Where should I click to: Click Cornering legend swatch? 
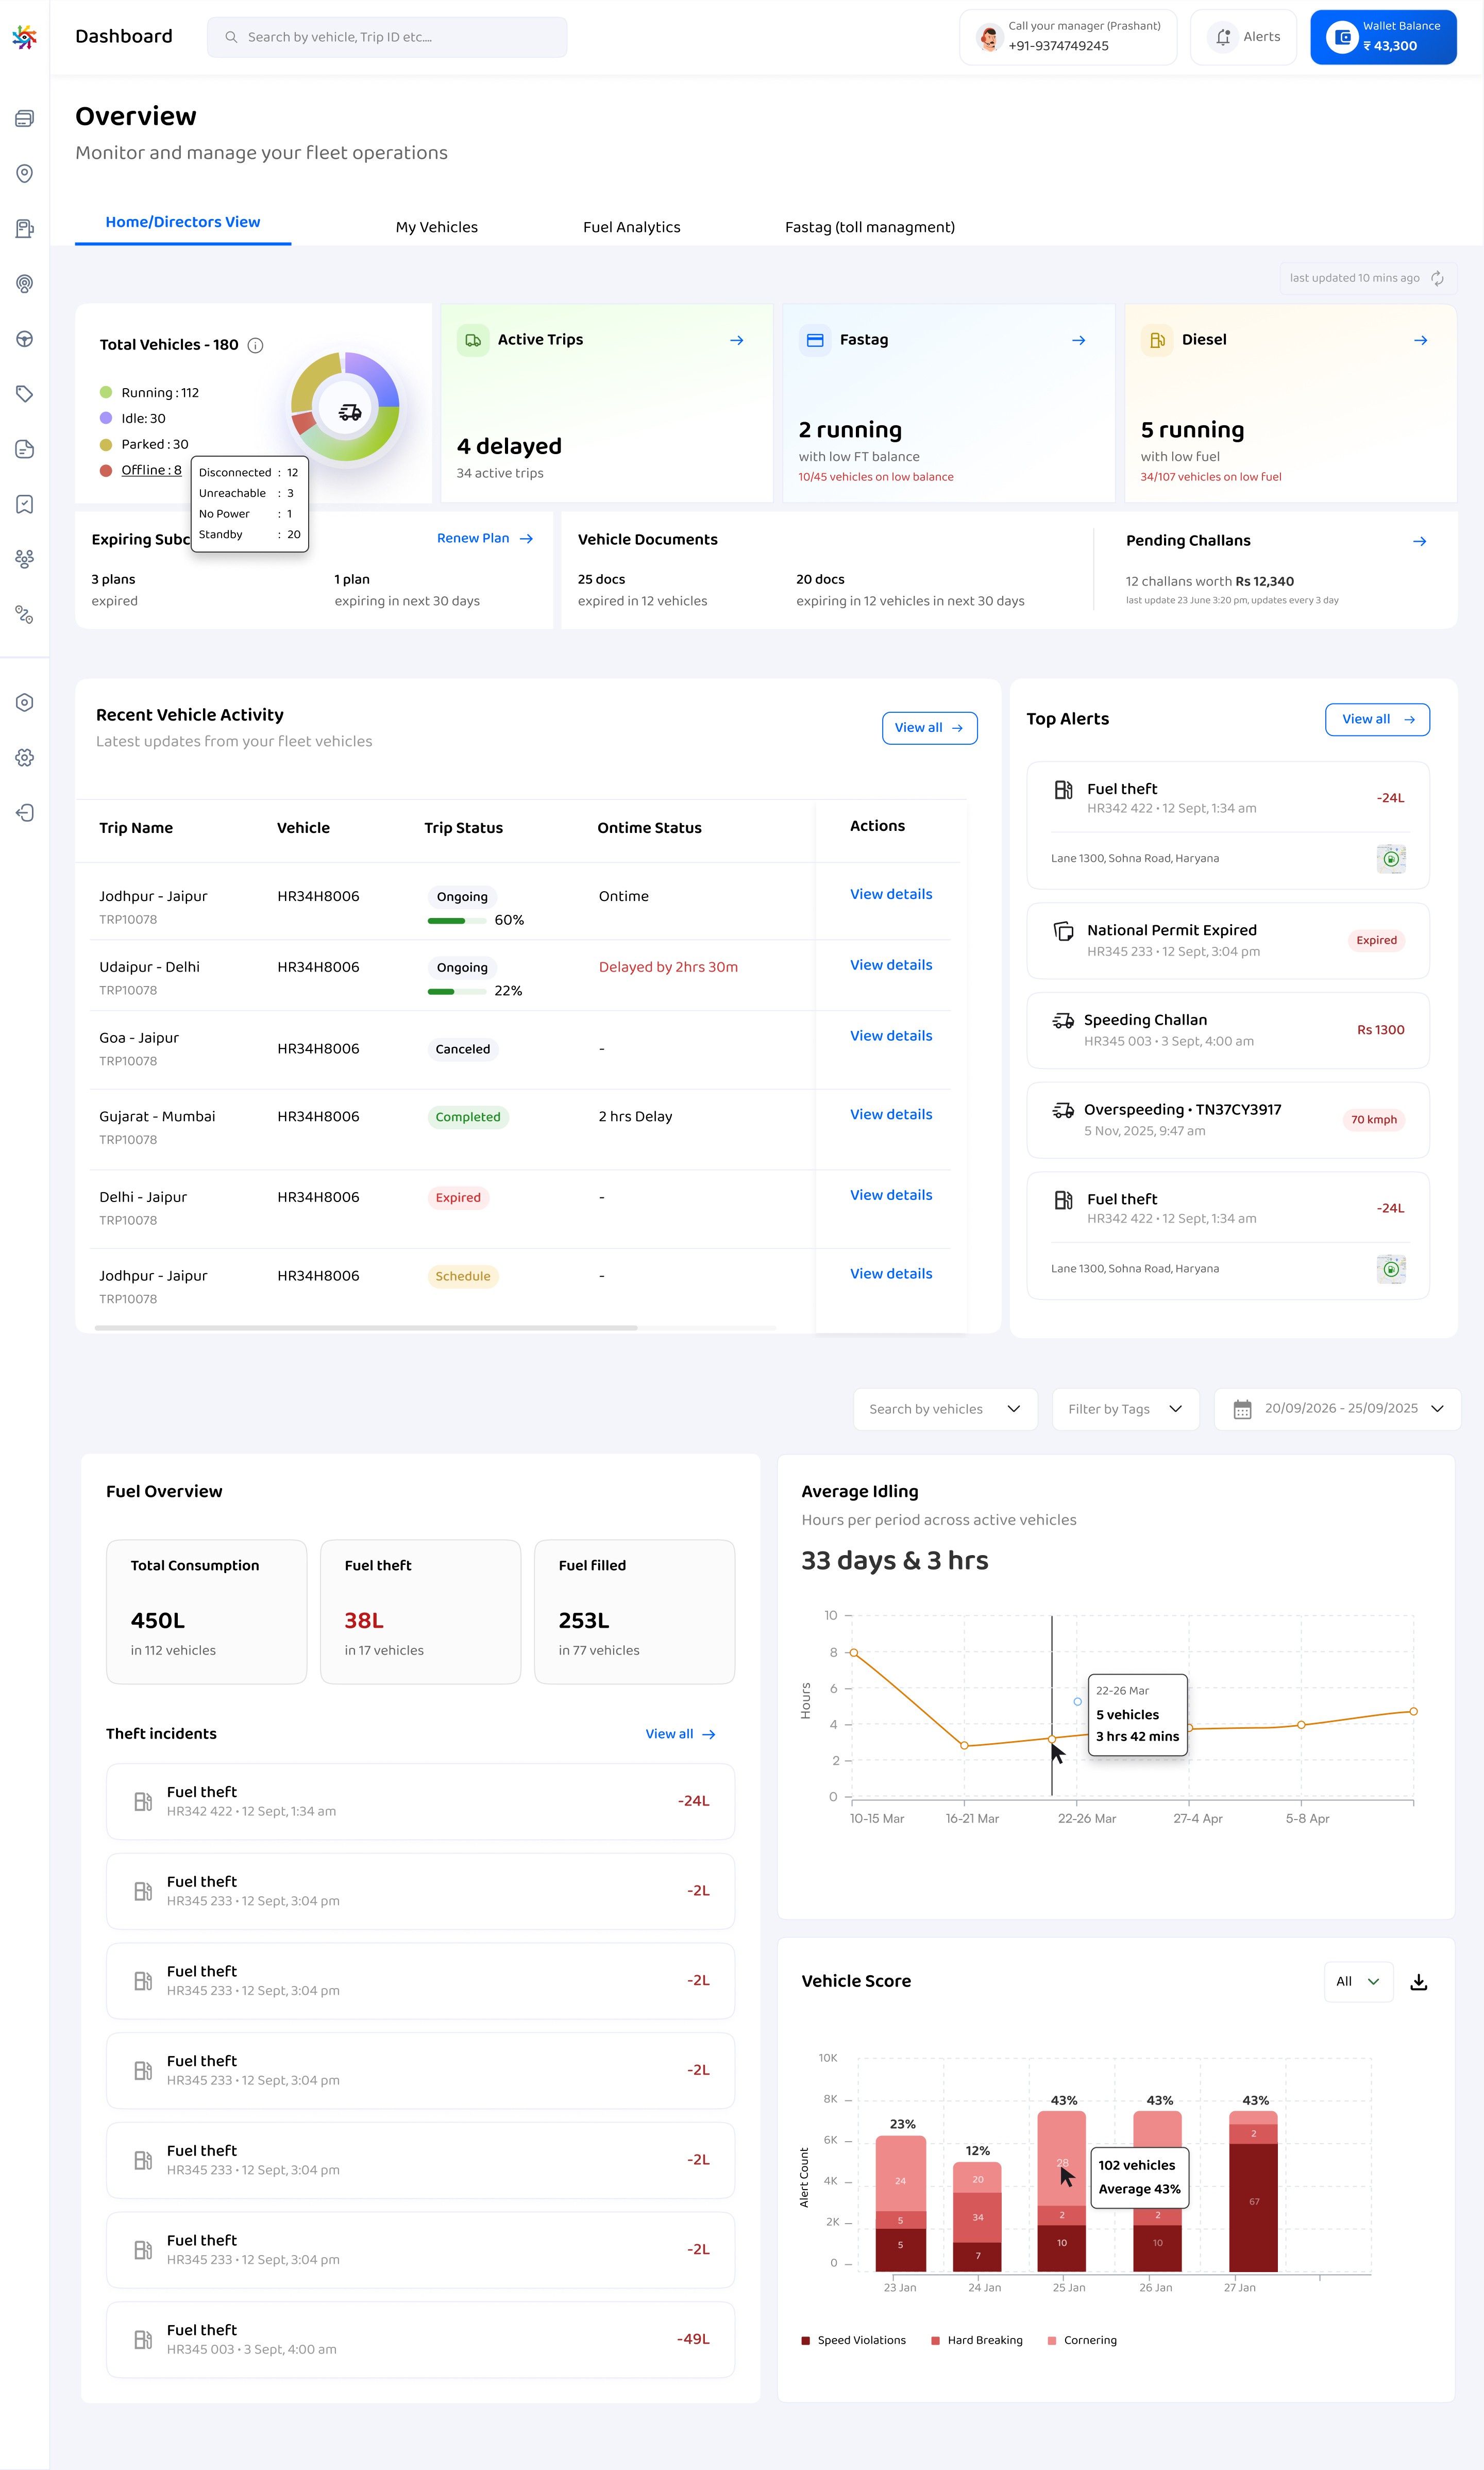point(1051,2340)
